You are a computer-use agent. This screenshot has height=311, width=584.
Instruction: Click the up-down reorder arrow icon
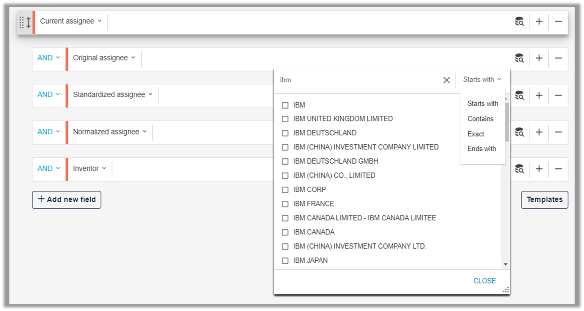tap(29, 23)
